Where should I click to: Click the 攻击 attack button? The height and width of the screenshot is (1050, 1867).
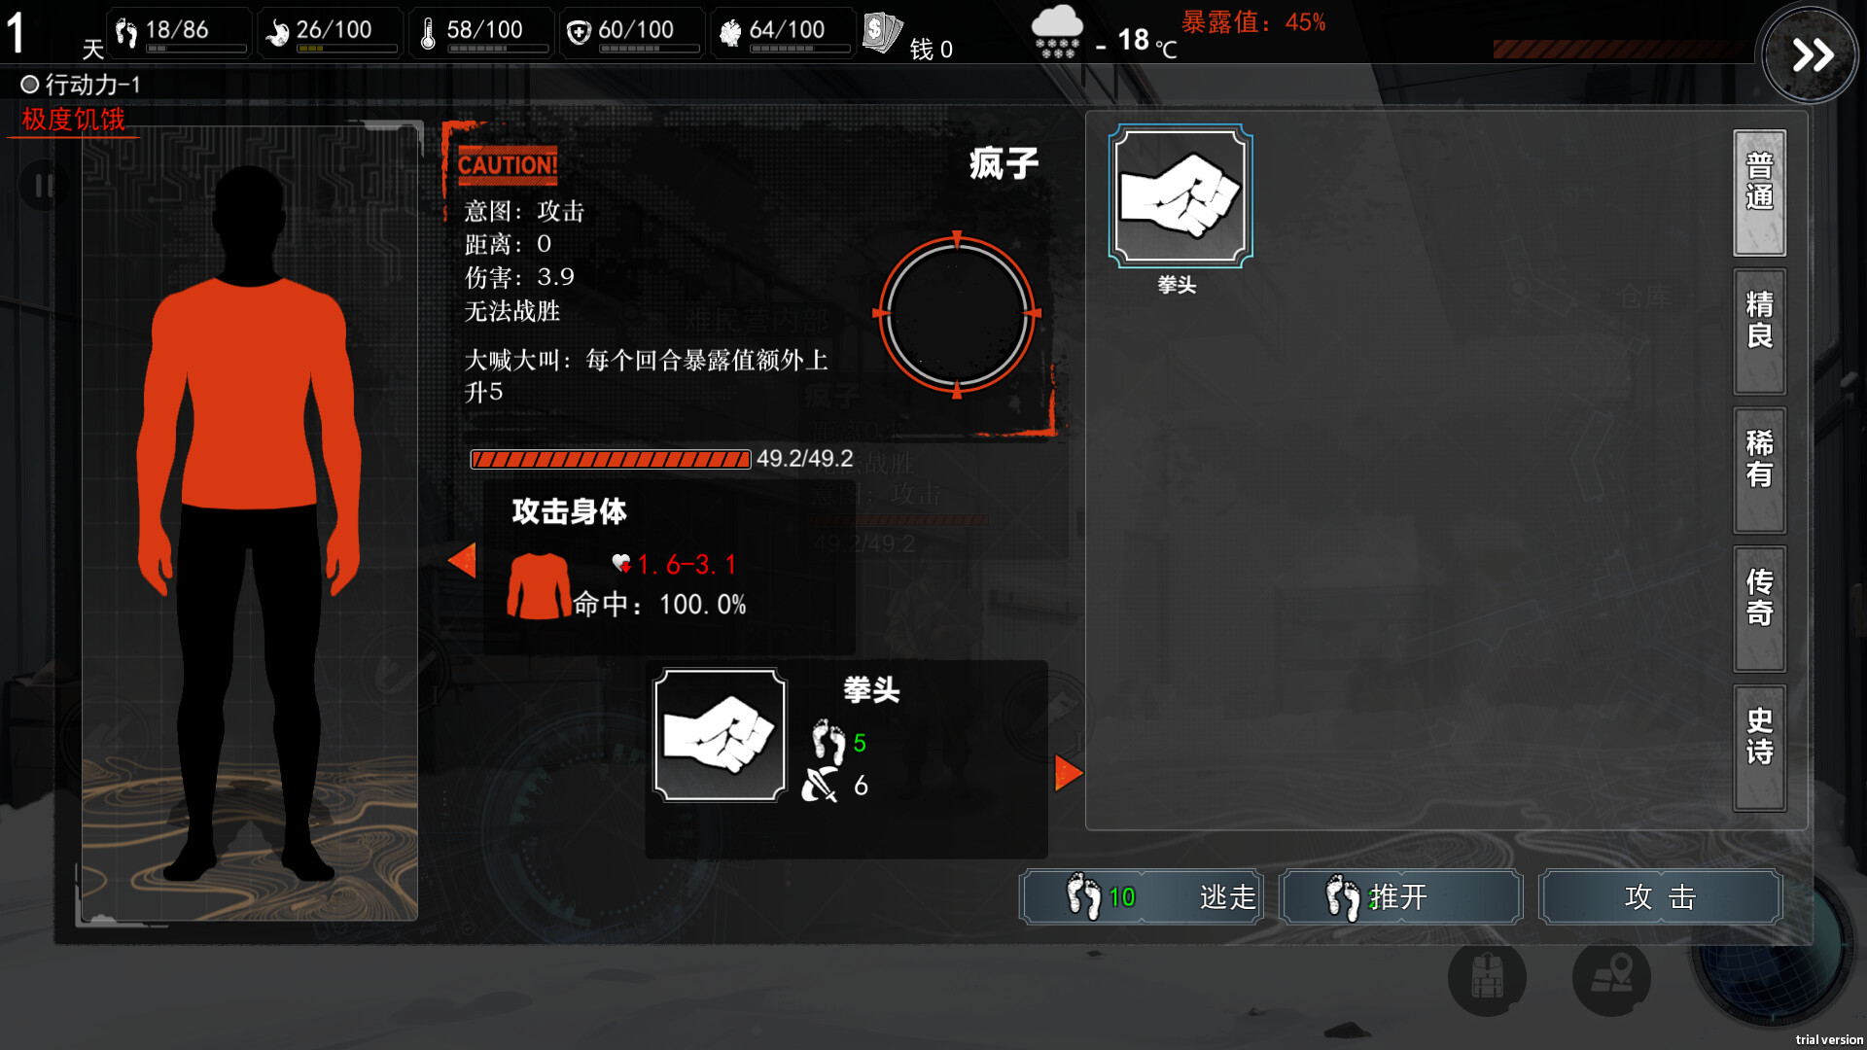[x=1660, y=896]
